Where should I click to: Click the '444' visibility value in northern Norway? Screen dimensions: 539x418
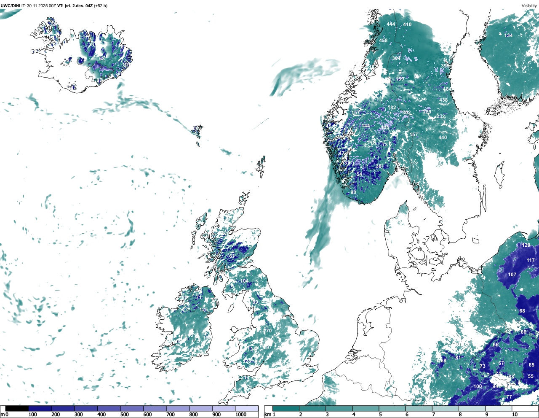[x=391, y=24]
